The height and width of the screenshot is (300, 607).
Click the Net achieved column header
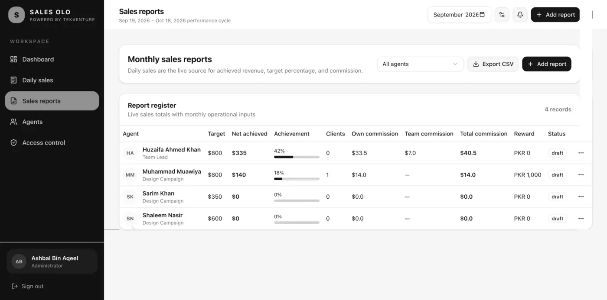pyautogui.click(x=249, y=134)
